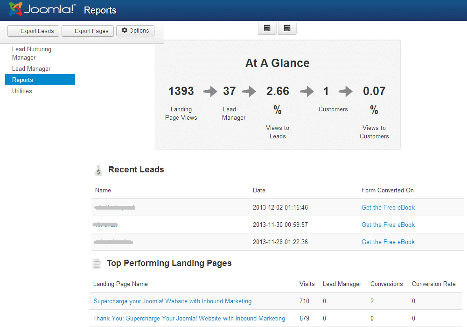
Task: Open 'Supercharge your Joomla! Website with Inbound Marketing' link
Action: (x=173, y=301)
